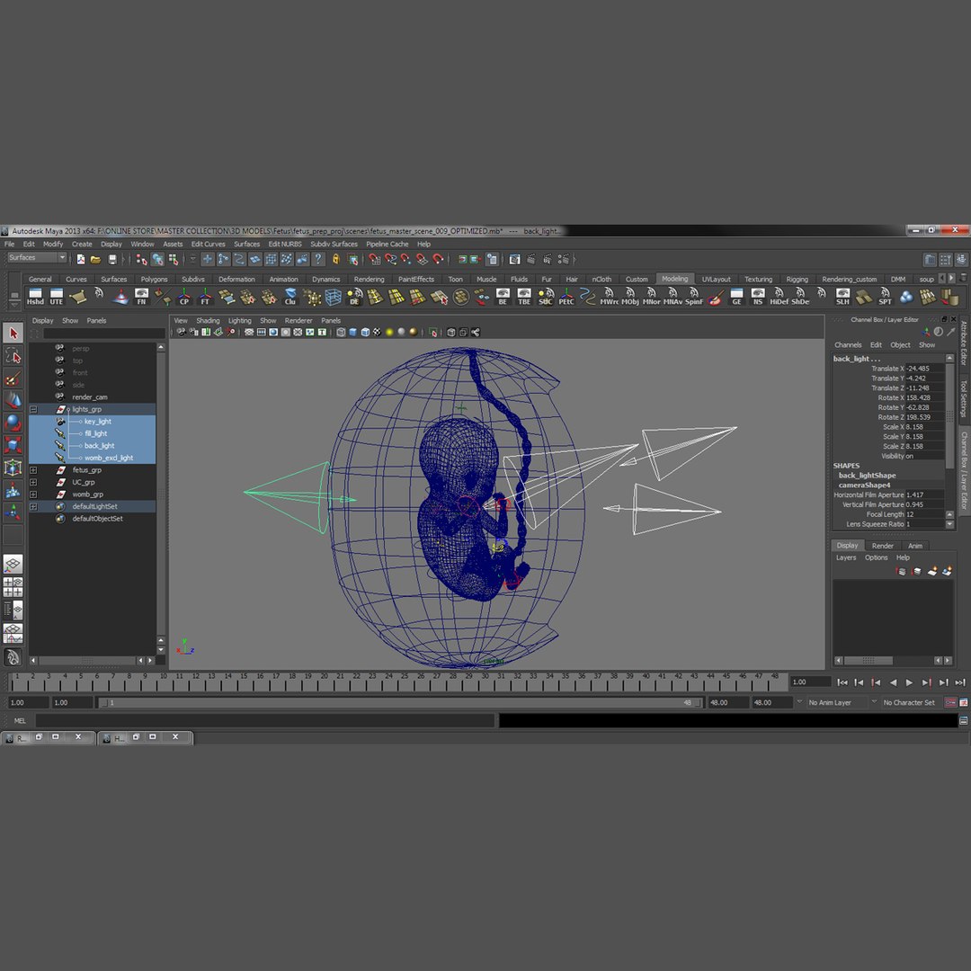Switch to the Rigging shelf tab
This screenshot has width=971, height=971.
coord(797,280)
